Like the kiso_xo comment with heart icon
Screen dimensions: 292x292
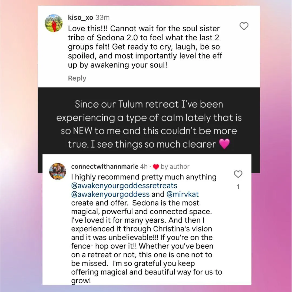[244, 26]
